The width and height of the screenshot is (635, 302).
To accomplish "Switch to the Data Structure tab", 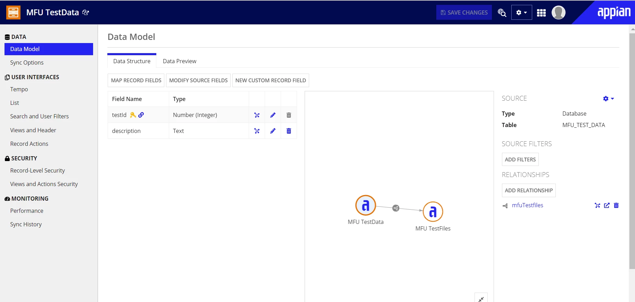I will point(132,61).
